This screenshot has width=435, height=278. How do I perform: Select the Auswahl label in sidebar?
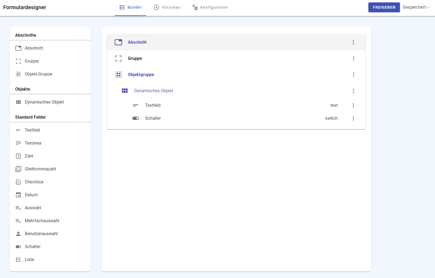pyautogui.click(x=33, y=208)
